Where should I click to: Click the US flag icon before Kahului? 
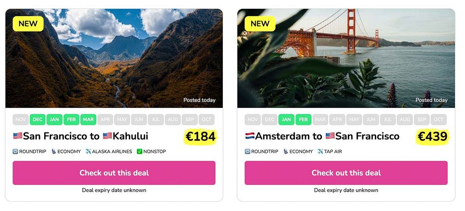click(107, 136)
